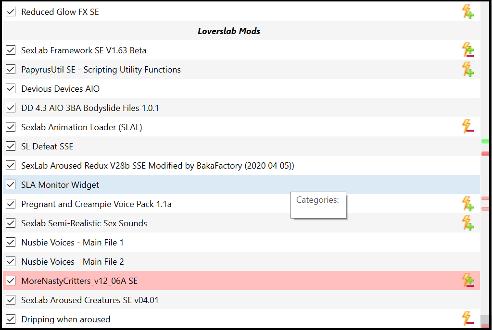
Task: Uncheck Nusbie Voices - Main File 2
Action: coord(11,261)
